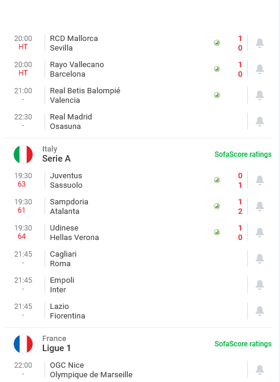Click the Italy flag icon

pyautogui.click(x=23, y=154)
